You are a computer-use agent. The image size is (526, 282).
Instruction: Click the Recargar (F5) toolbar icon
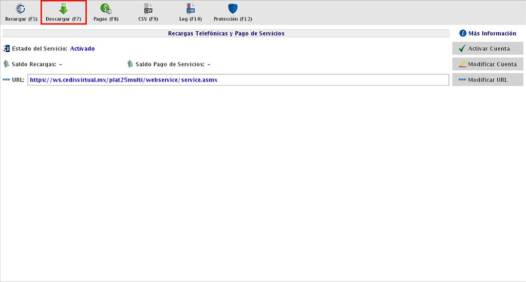(21, 9)
